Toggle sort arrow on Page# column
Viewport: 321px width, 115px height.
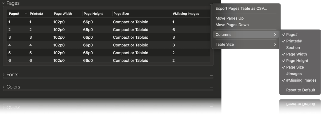tap(26, 14)
